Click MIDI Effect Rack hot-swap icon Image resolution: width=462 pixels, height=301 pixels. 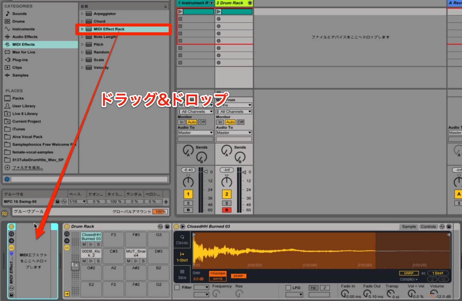pyautogui.click(x=11, y=288)
